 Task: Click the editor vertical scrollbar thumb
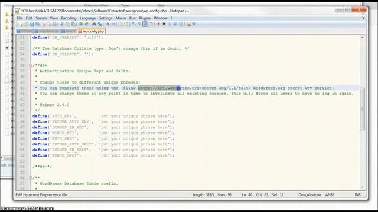point(362,110)
